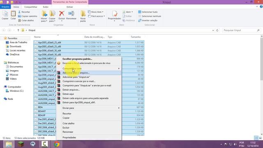Select file Apr2005_d3dx9_25_x64
Screen dimensions: 263x148
click(x=49, y=42)
